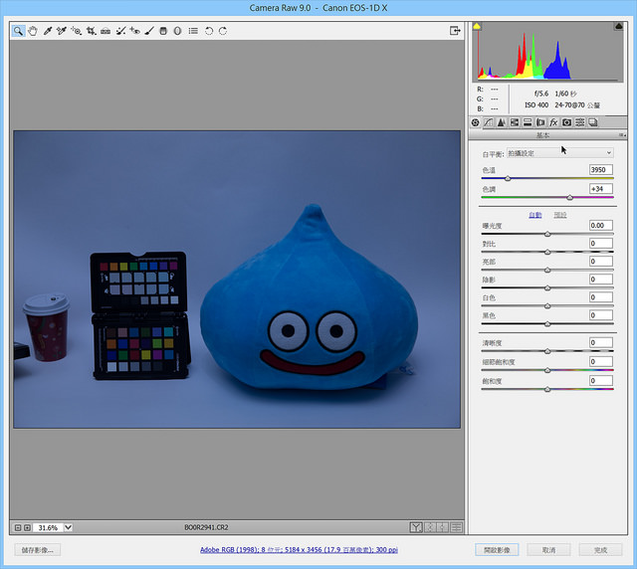Rotate image counterclockwise
The width and height of the screenshot is (637, 569).
(x=209, y=31)
